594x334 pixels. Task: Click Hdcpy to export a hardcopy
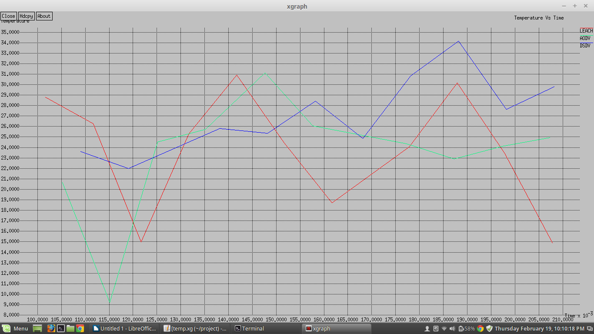click(x=26, y=16)
